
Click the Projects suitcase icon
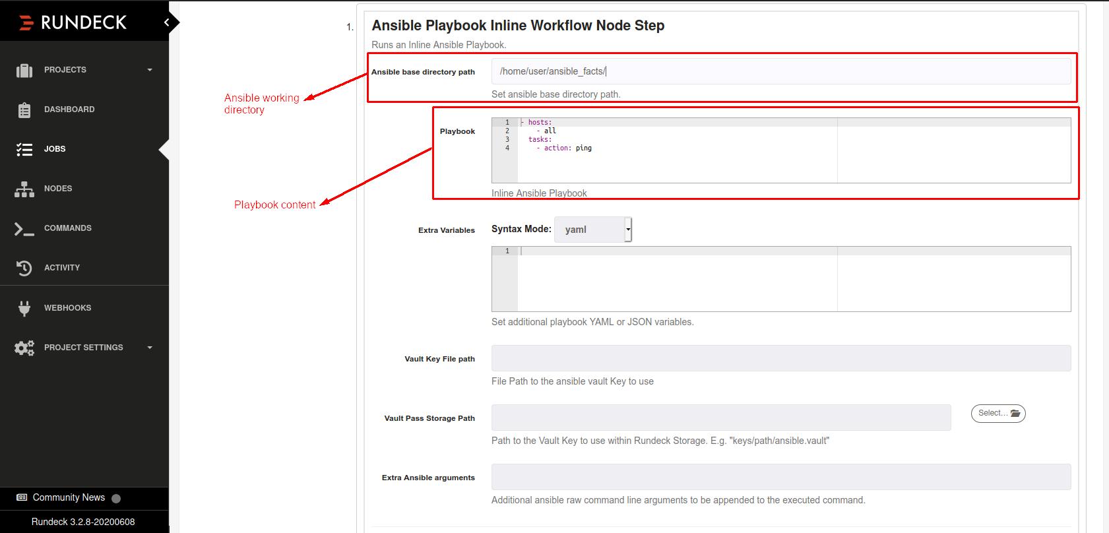point(24,70)
